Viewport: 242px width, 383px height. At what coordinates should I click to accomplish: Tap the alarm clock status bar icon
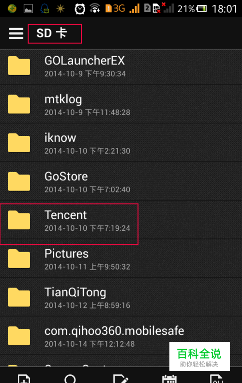point(80,9)
